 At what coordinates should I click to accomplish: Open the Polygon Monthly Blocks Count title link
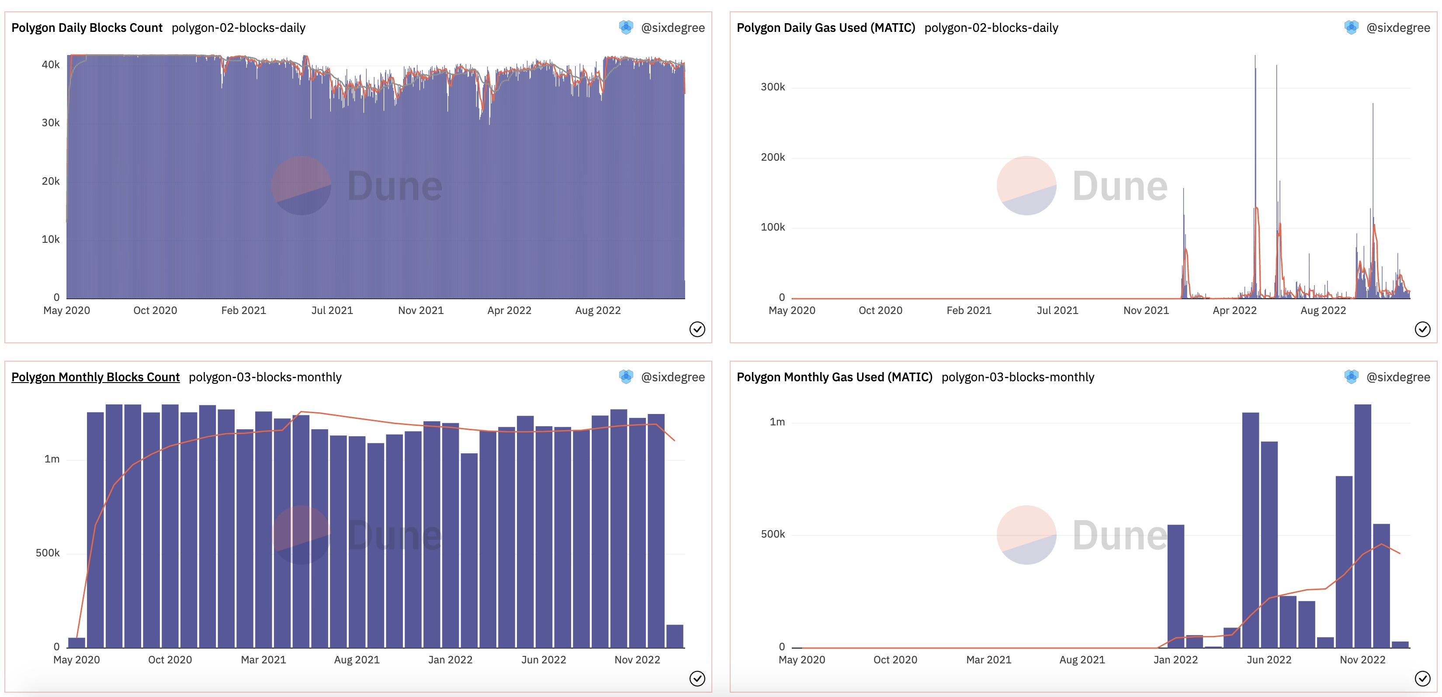click(x=95, y=377)
